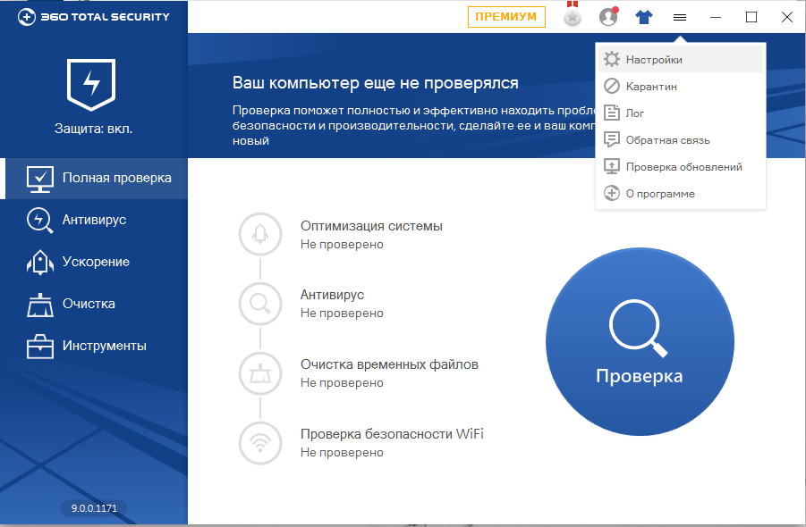Viewport: 806px width, 527px height.
Task: Start scan with Проверка label
Action: (640, 376)
